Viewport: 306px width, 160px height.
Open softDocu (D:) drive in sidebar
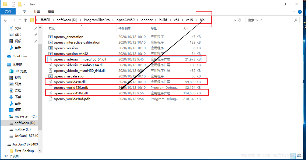pyautogui.click(x=25, y=123)
